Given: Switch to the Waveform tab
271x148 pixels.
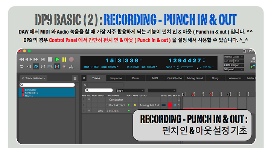Looking at the screenshot, I should [235, 78].
